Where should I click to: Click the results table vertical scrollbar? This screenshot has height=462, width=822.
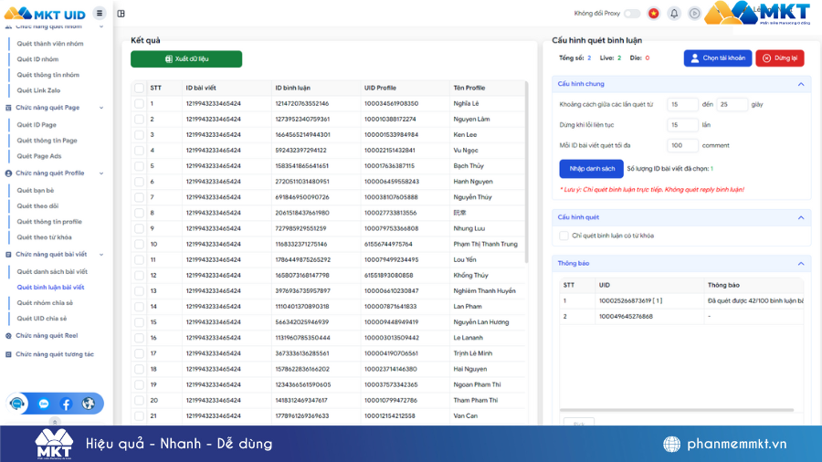(x=526, y=173)
